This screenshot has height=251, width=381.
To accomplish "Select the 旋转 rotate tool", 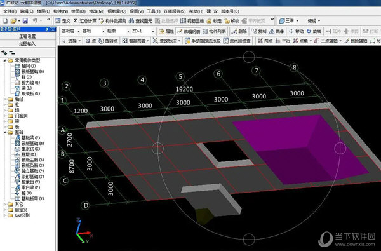I will pyautogui.click(x=314, y=31).
